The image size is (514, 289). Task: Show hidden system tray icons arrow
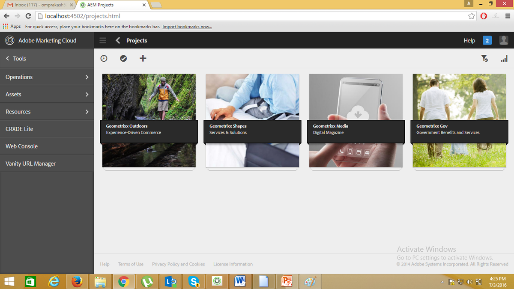442,282
